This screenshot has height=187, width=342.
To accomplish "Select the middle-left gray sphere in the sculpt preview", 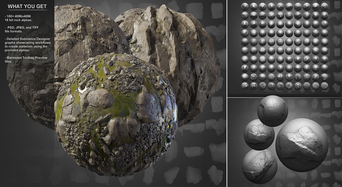I will click(259, 134).
